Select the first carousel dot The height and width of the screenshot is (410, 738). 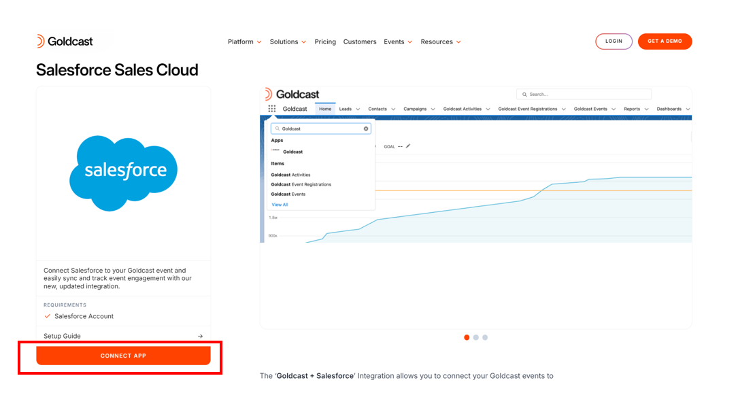coord(467,337)
